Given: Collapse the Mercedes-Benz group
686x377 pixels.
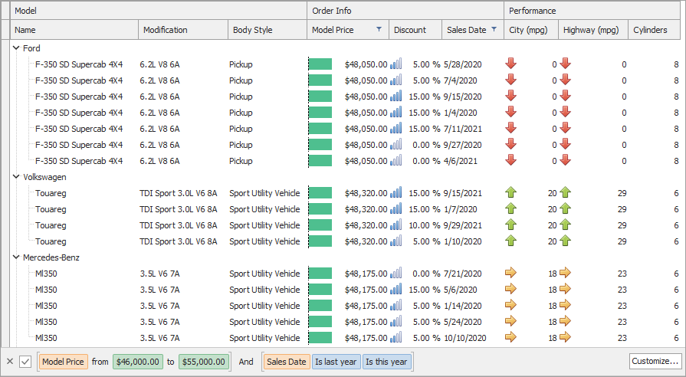Looking at the screenshot, I should point(17,257).
